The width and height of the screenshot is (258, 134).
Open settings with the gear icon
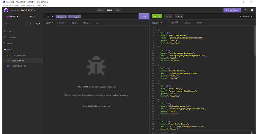245,10
